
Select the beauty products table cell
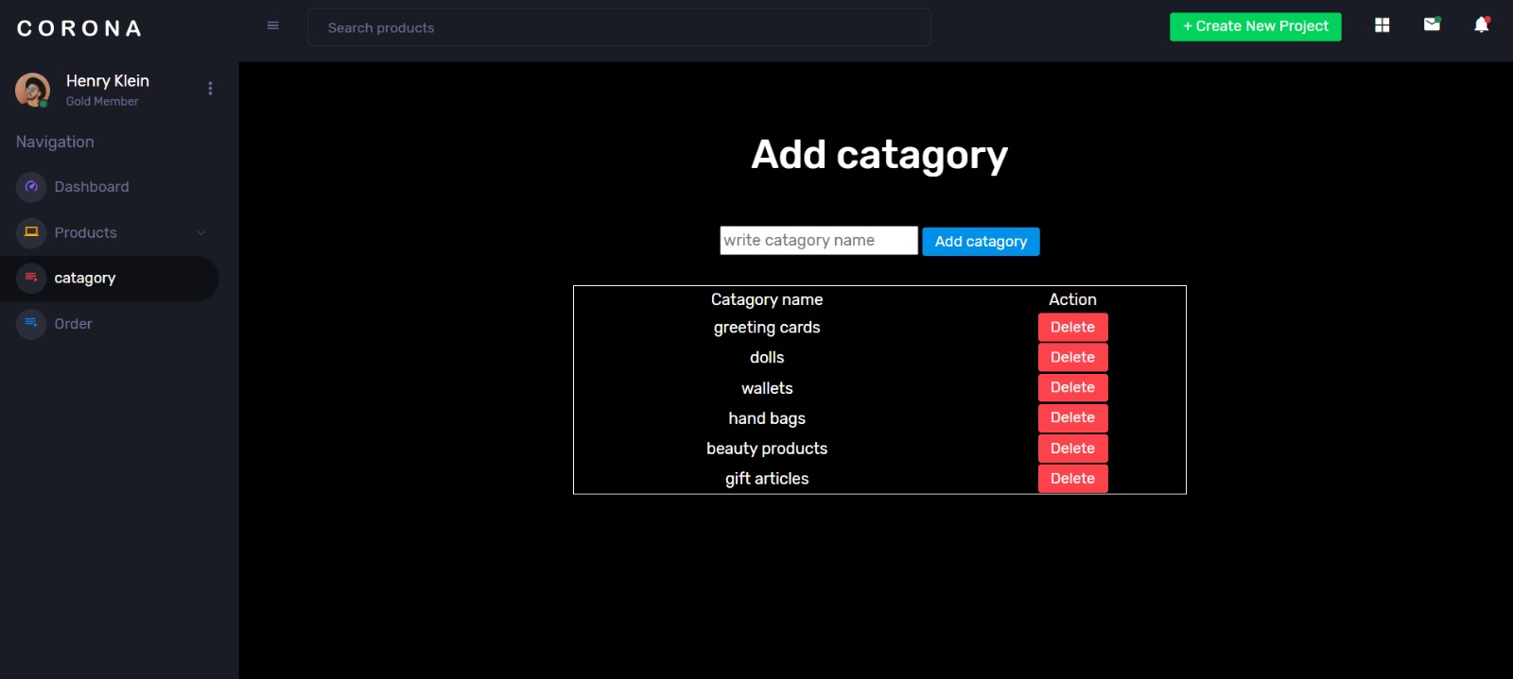point(767,449)
